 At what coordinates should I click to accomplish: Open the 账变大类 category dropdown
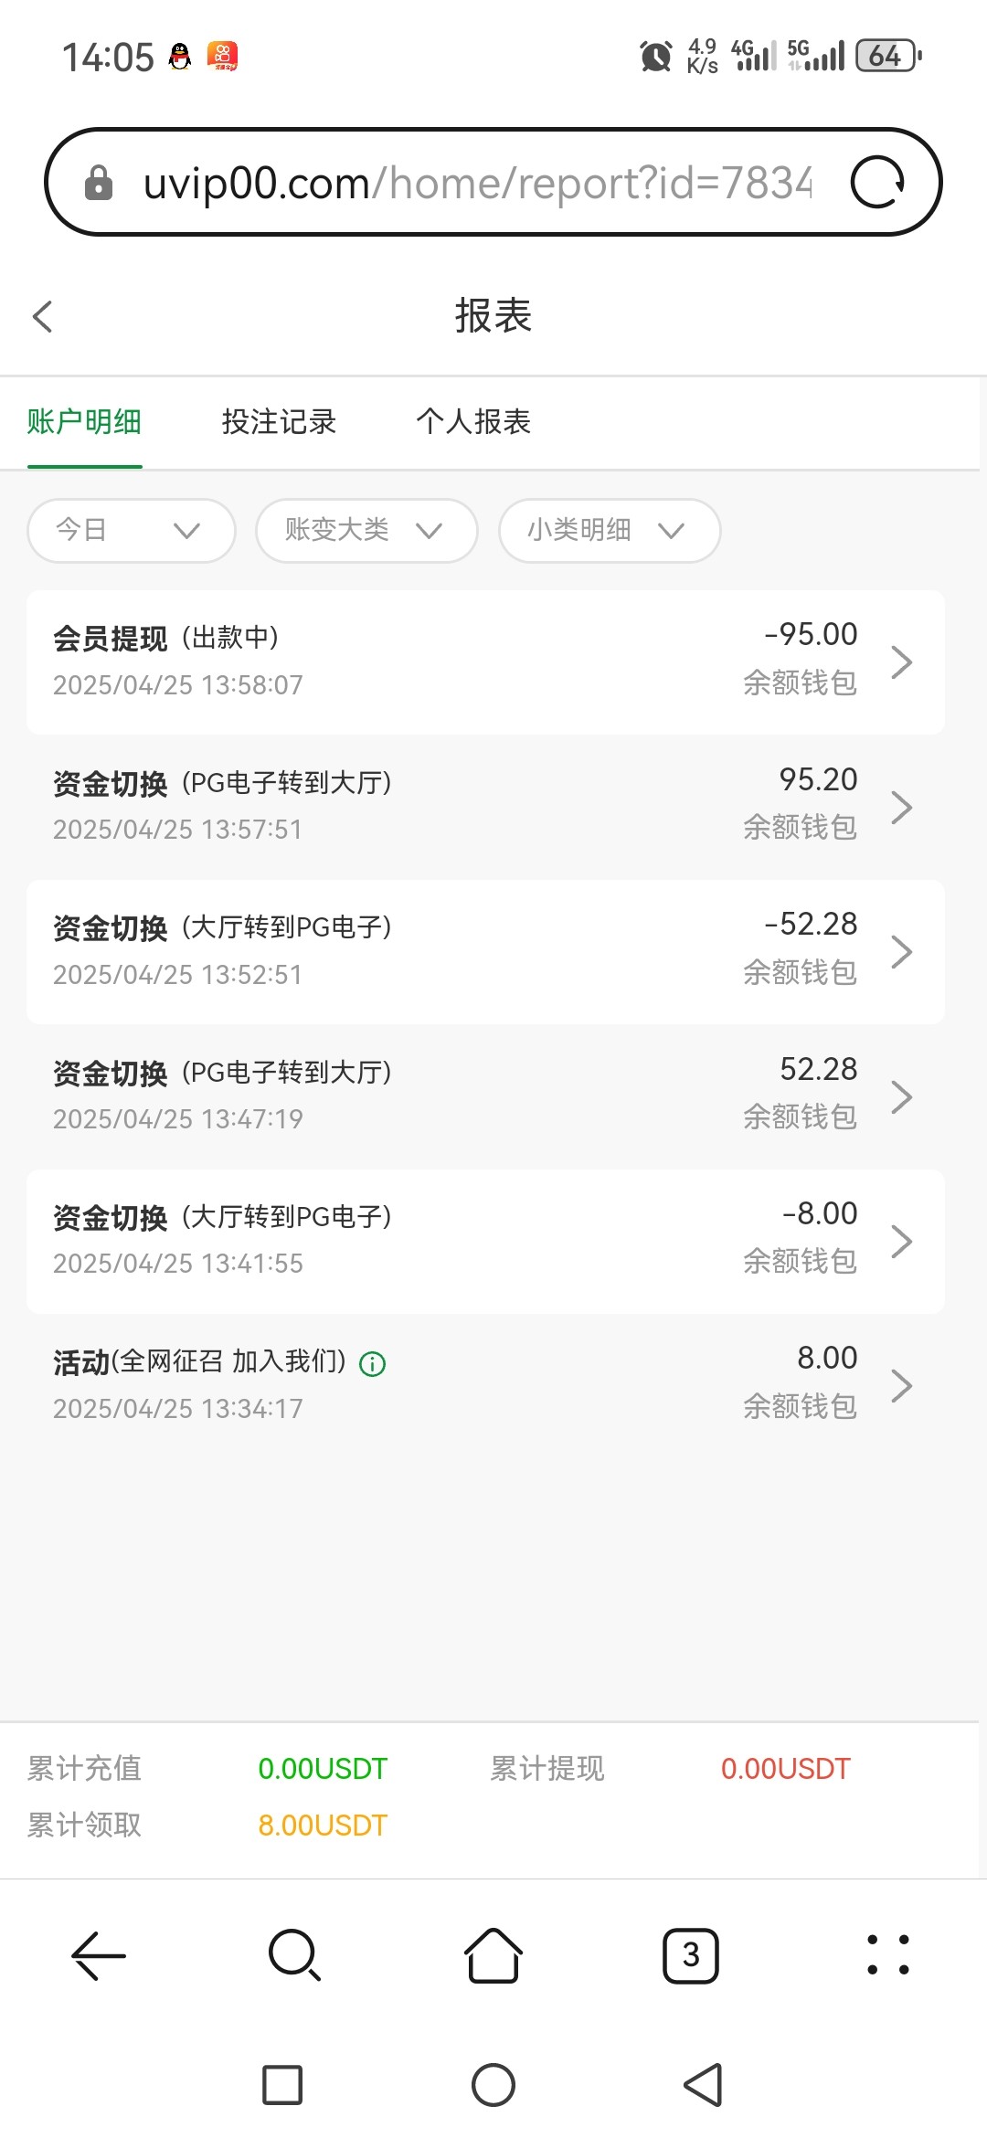tap(366, 530)
